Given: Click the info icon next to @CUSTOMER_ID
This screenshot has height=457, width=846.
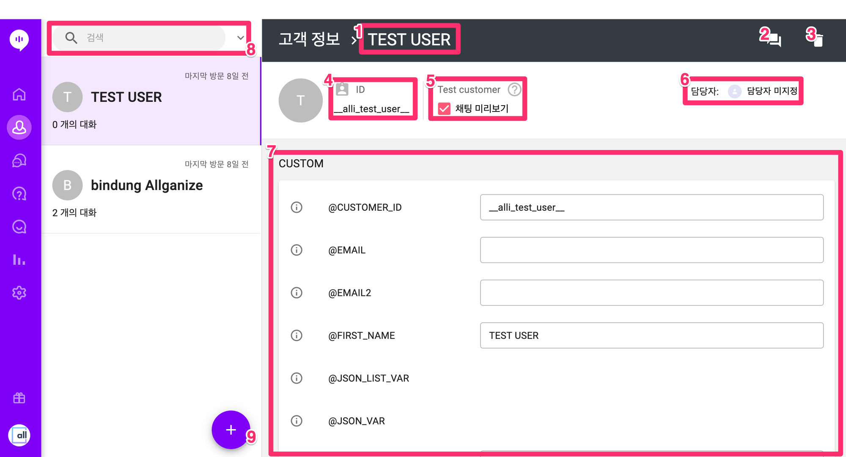Looking at the screenshot, I should 297,207.
